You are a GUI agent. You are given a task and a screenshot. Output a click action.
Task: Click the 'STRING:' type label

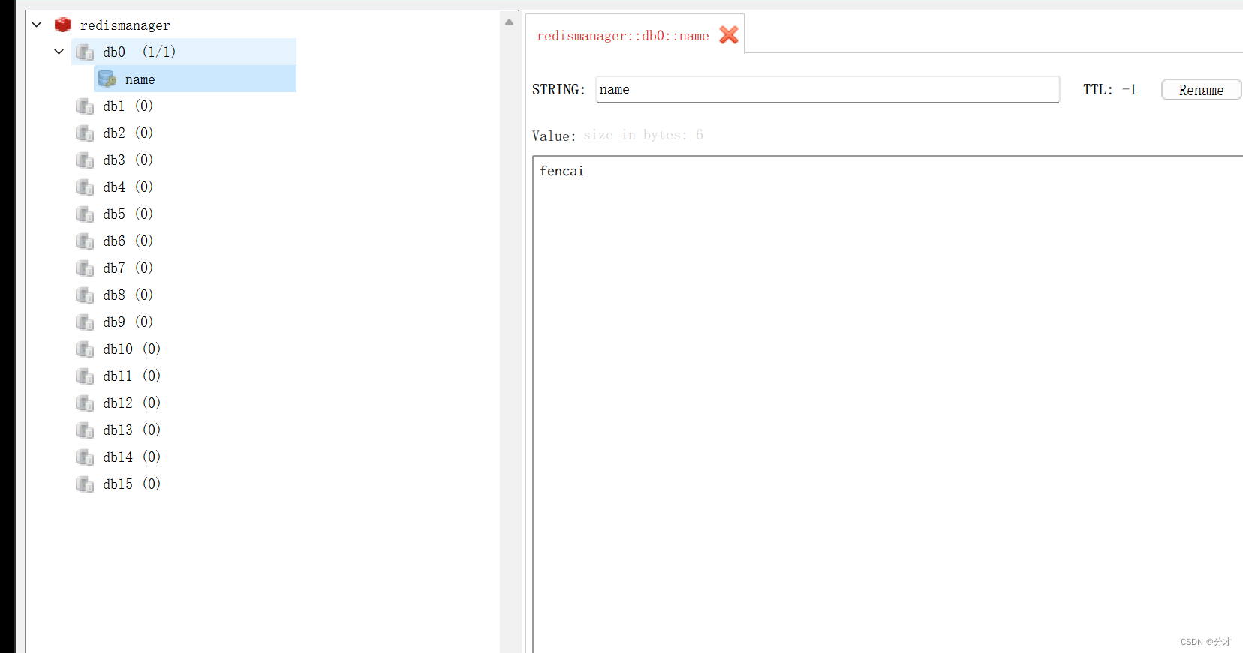pyautogui.click(x=558, y=90)
